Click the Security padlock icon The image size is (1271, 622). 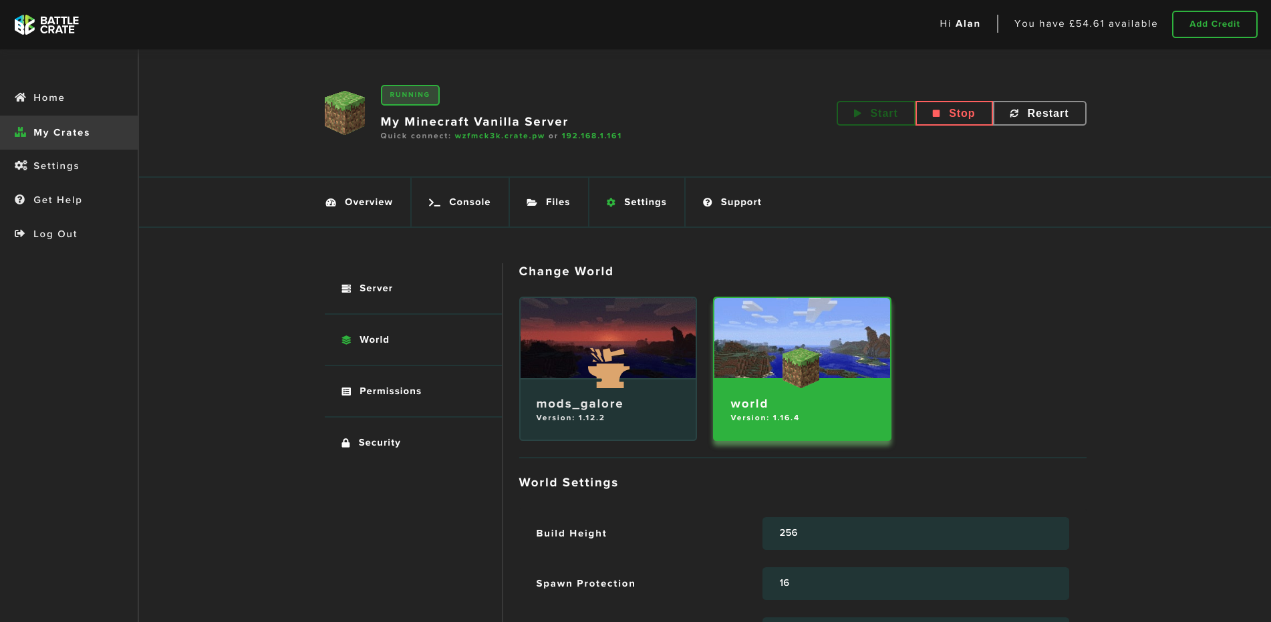(345, 443)
